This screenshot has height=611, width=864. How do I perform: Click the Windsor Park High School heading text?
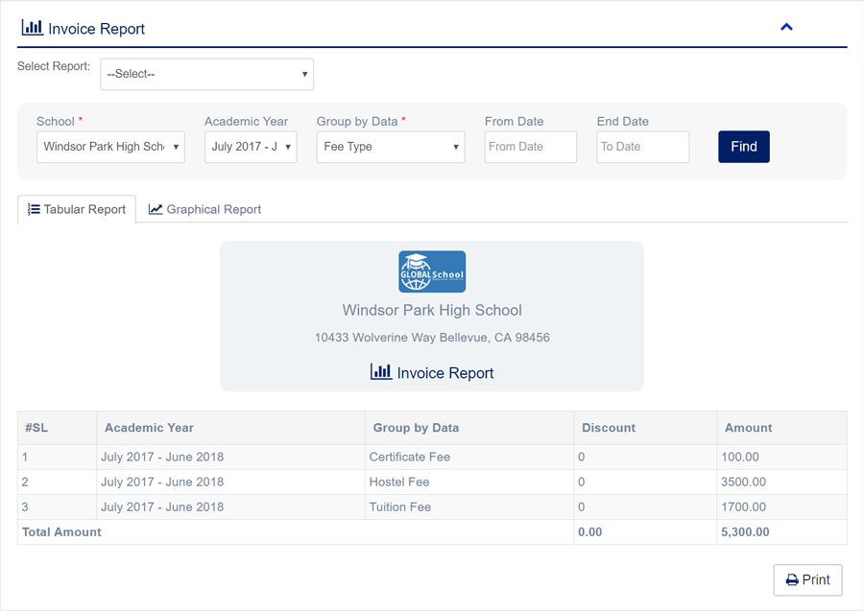click(432, 310)
